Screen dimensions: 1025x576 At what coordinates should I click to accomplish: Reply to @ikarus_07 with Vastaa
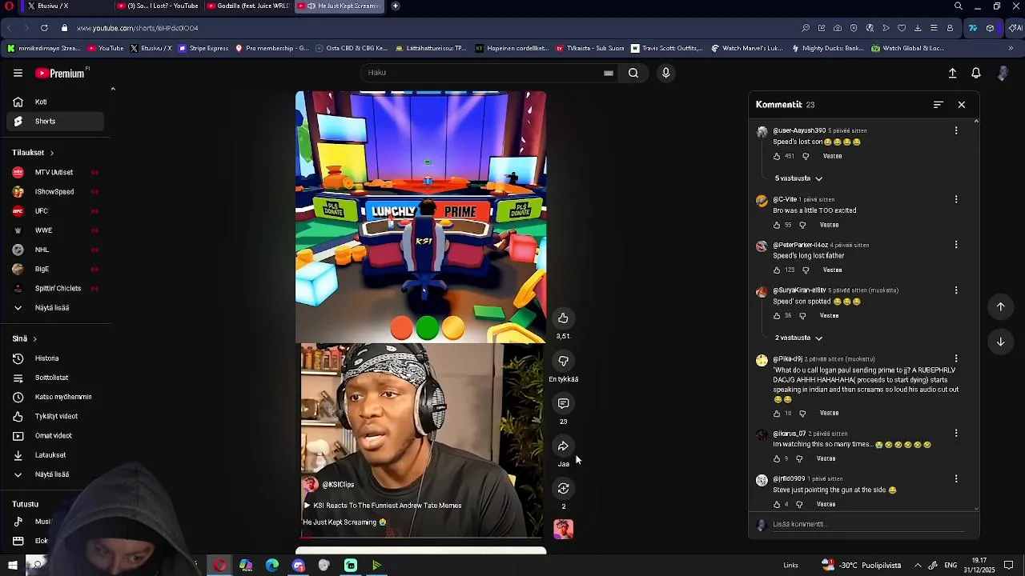(826, 458)
